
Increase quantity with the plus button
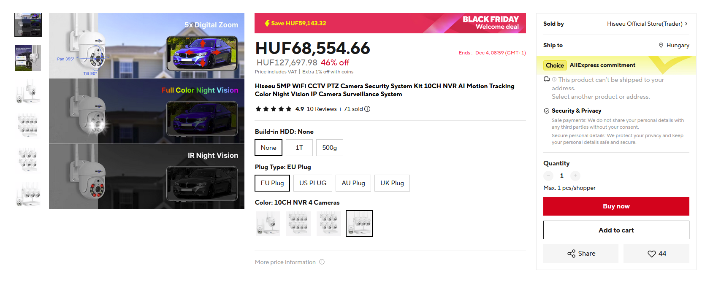coord(575,176)
